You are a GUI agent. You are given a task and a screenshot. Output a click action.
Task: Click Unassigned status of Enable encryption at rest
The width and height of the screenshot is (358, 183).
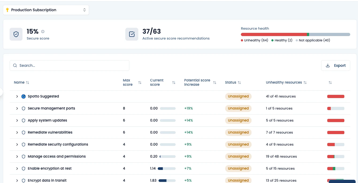(x=238, y=169)
